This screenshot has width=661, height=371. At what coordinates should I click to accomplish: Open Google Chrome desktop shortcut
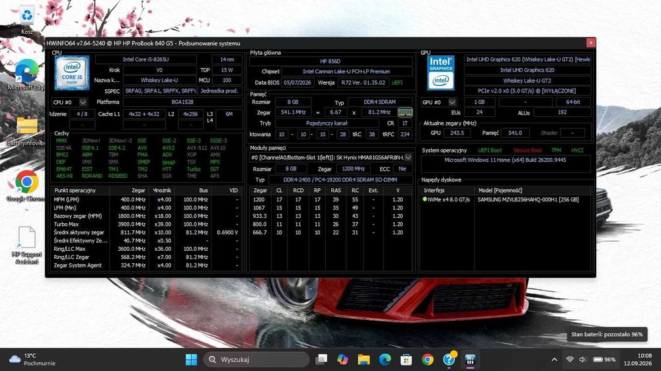pos(27,185)
